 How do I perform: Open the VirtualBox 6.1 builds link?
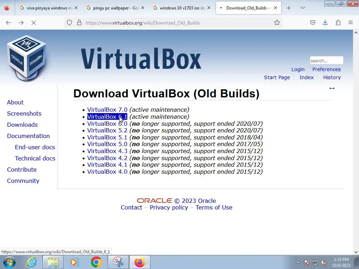[107, 117]
